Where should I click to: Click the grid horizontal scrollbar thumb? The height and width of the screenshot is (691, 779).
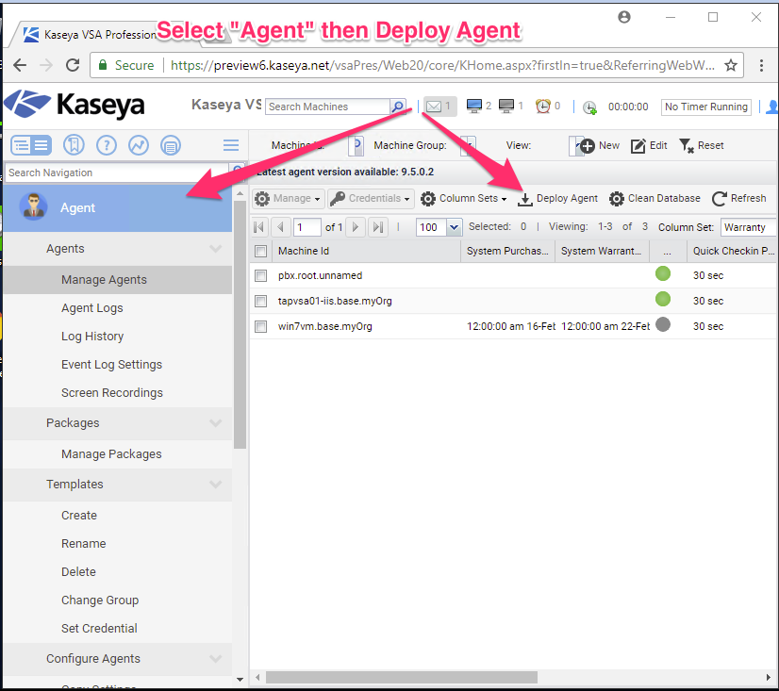(x=402, y=677)
